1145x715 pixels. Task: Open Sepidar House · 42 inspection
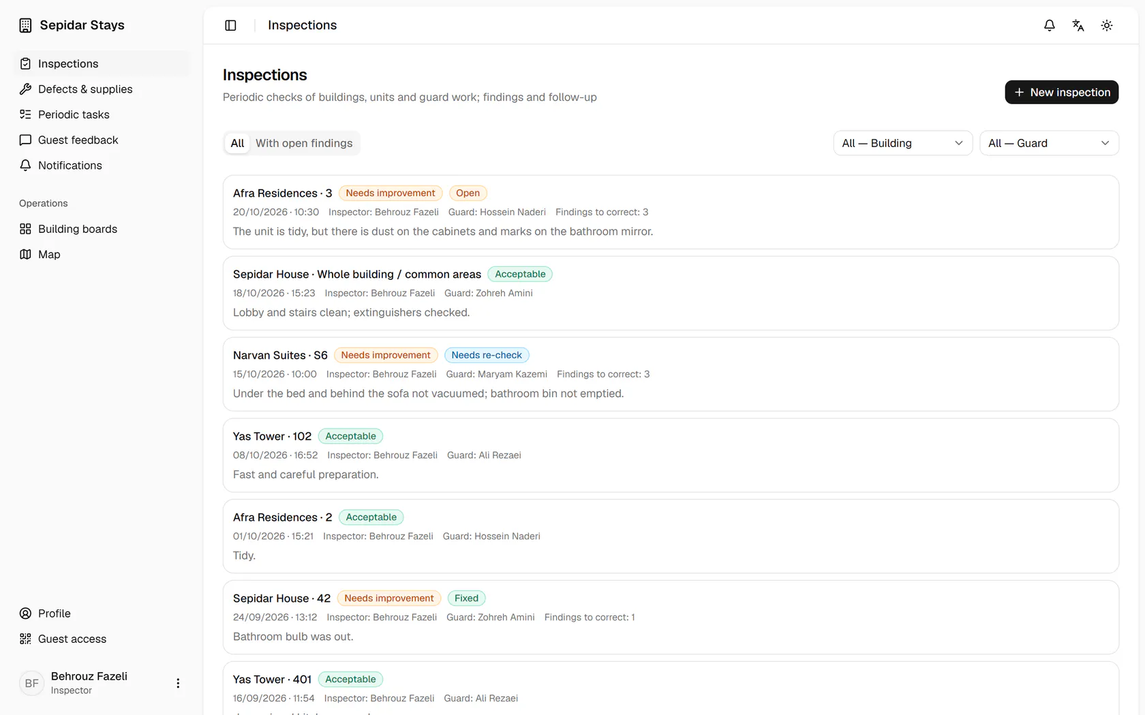[671, 617]
